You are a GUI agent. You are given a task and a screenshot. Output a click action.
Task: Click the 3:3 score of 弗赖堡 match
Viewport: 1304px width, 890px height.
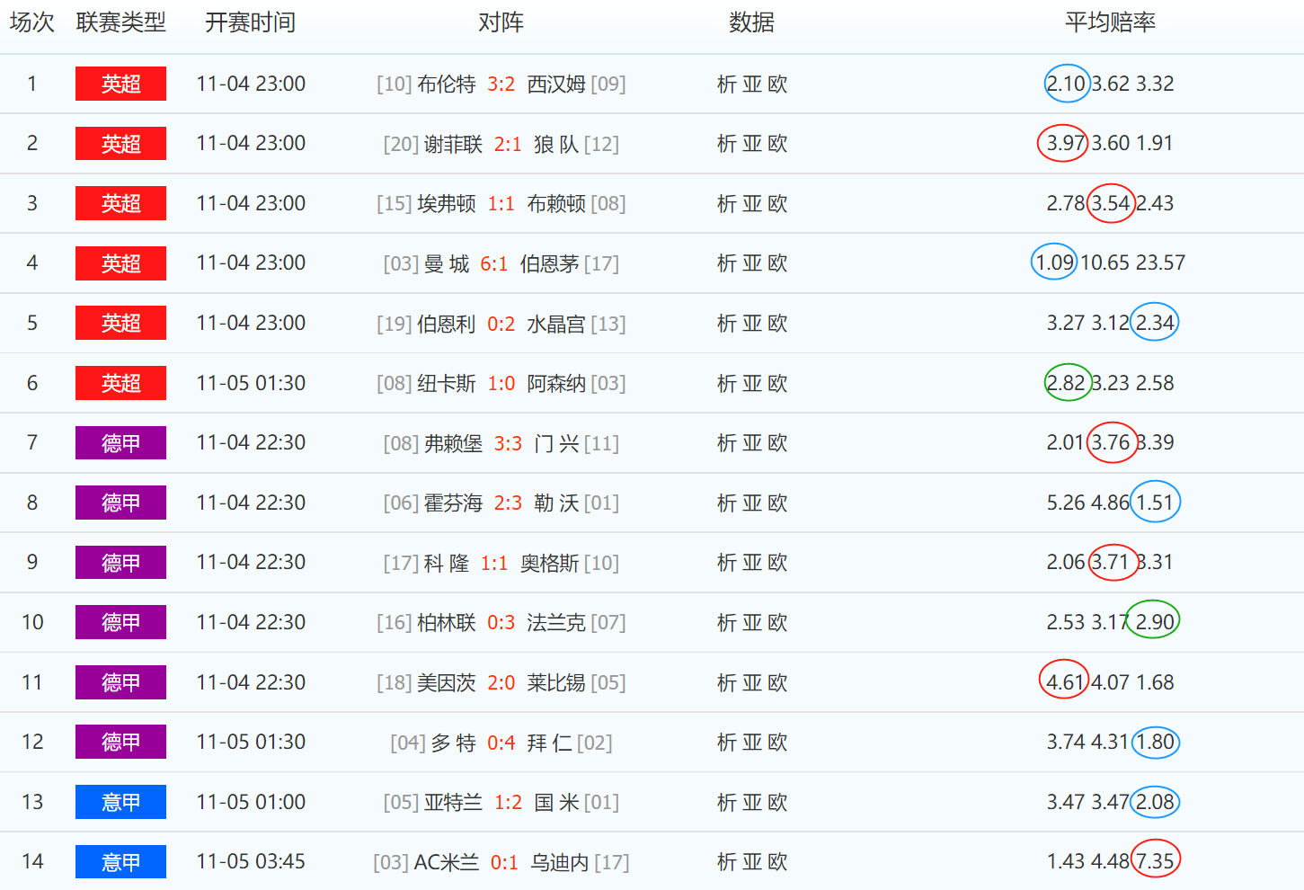coord(509,443)
